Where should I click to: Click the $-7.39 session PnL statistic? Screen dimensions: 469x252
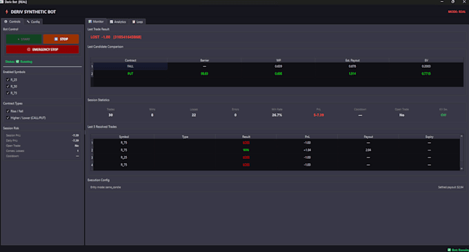click(319, 115)
